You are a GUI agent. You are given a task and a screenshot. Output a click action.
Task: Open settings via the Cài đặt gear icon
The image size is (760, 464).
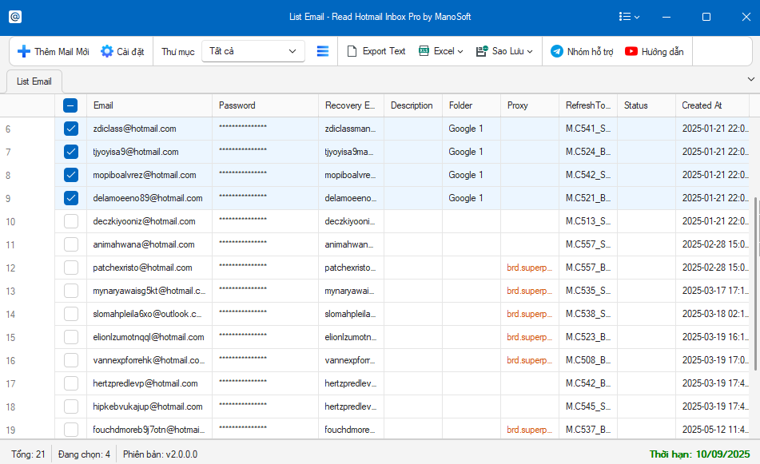click(106, 51)
